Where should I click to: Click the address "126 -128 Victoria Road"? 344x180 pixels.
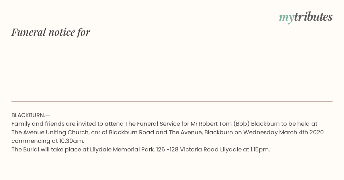tap(187, 149)
